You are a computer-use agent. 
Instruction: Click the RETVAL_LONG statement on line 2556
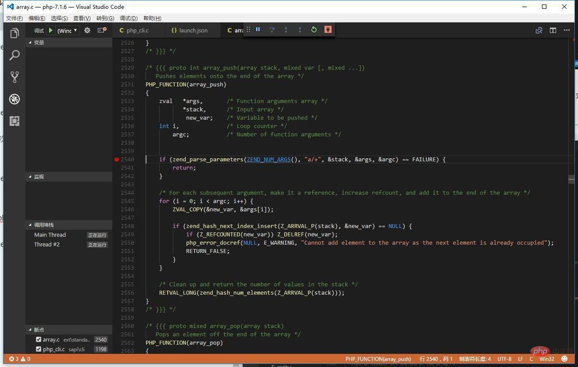(x=252, y=293)
